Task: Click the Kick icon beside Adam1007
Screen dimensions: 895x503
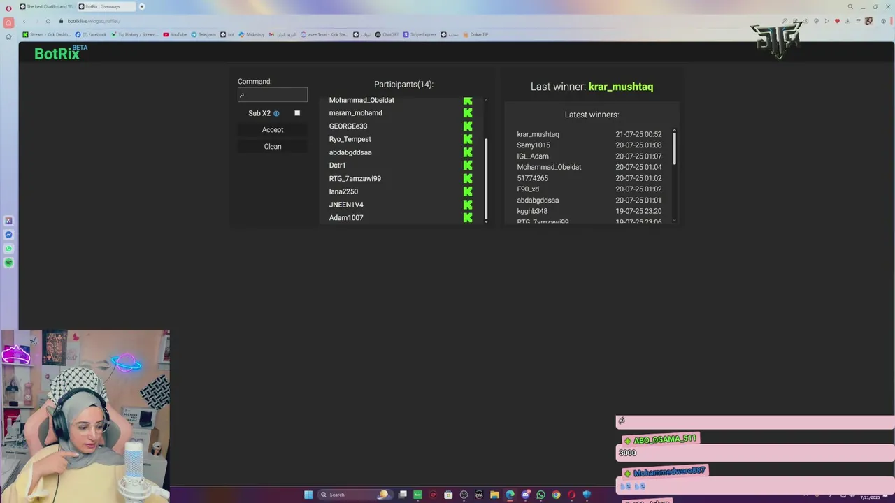Action: pos(468,217)
